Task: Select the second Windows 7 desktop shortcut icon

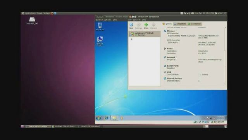Action: tap(100, 41)
